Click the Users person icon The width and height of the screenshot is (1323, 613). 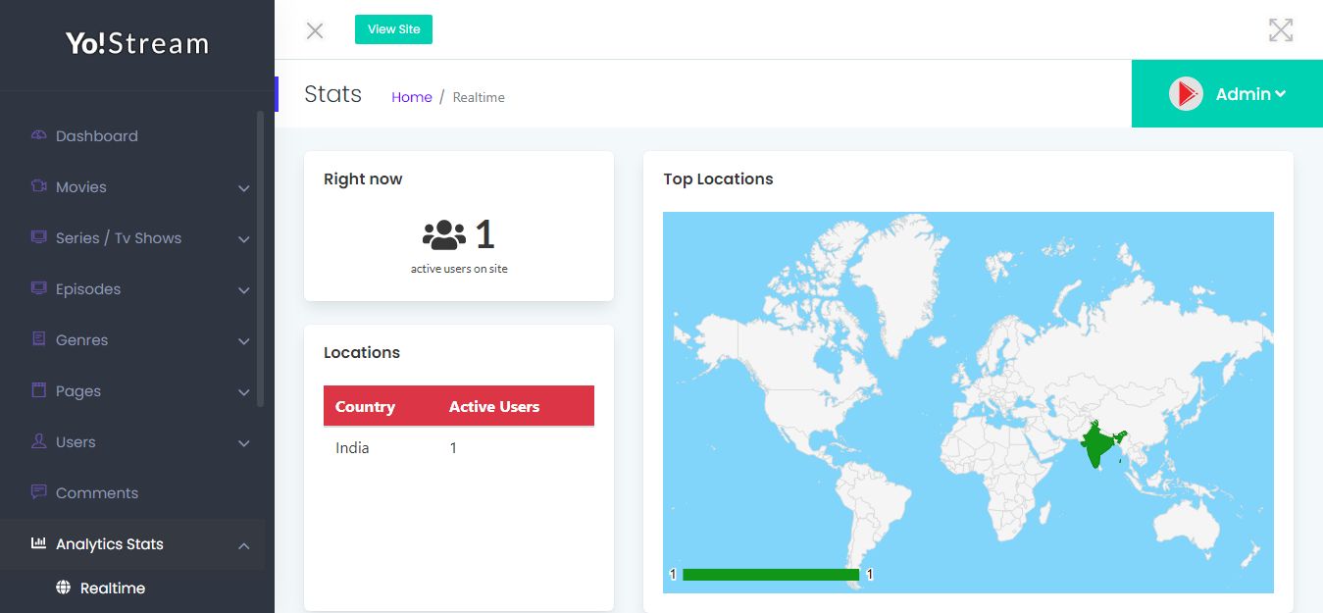pyautogui.click(x=39, y=441)
